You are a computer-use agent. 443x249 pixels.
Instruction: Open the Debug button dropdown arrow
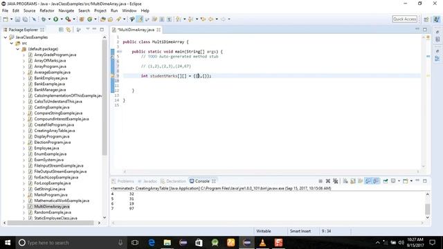pos(49,19)
